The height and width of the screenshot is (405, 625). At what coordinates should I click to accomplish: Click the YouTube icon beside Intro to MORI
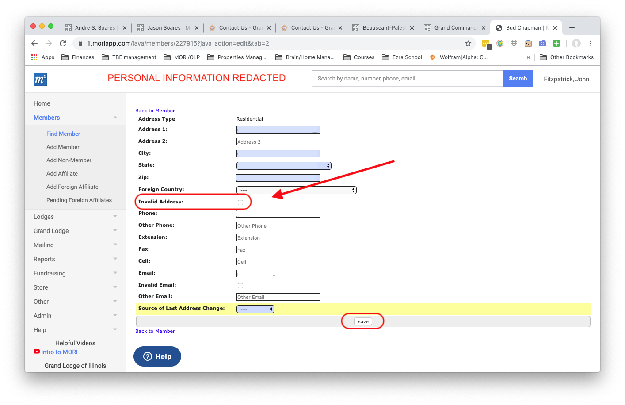pos(37,352)
